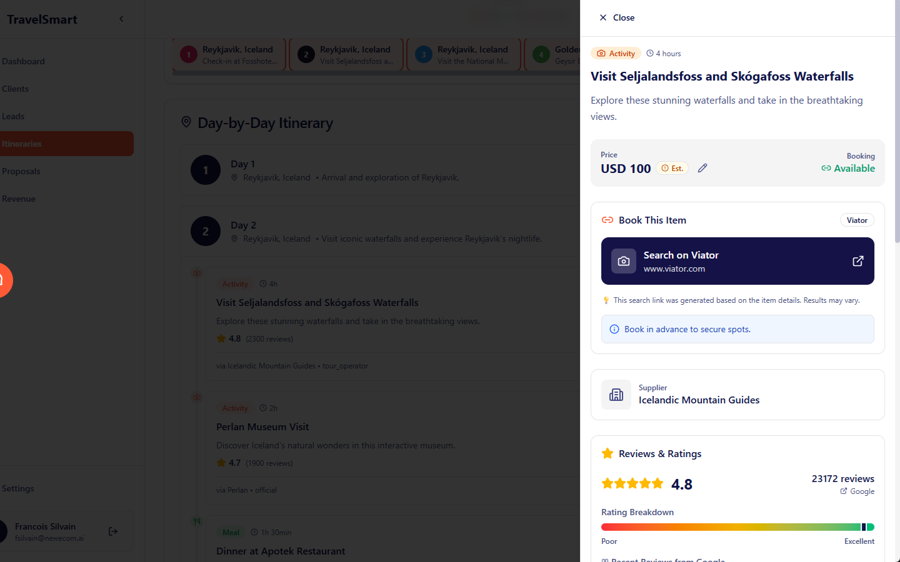This screenshot has width=900, height=562.
Task: Open the external link icon on Viator card
Action: pyautogui.click(x=858, y=261)
